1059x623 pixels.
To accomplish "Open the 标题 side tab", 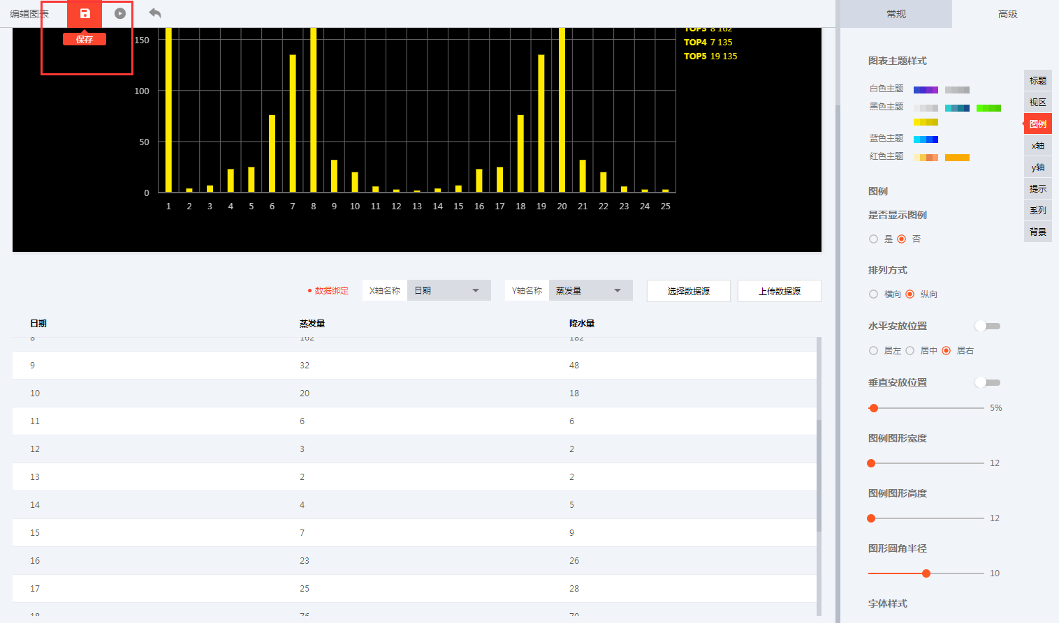I will (1038, 81).
